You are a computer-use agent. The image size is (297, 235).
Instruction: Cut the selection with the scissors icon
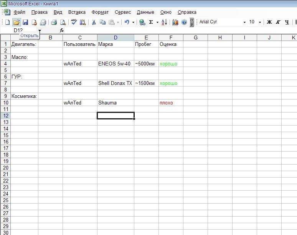pos(93,22)
